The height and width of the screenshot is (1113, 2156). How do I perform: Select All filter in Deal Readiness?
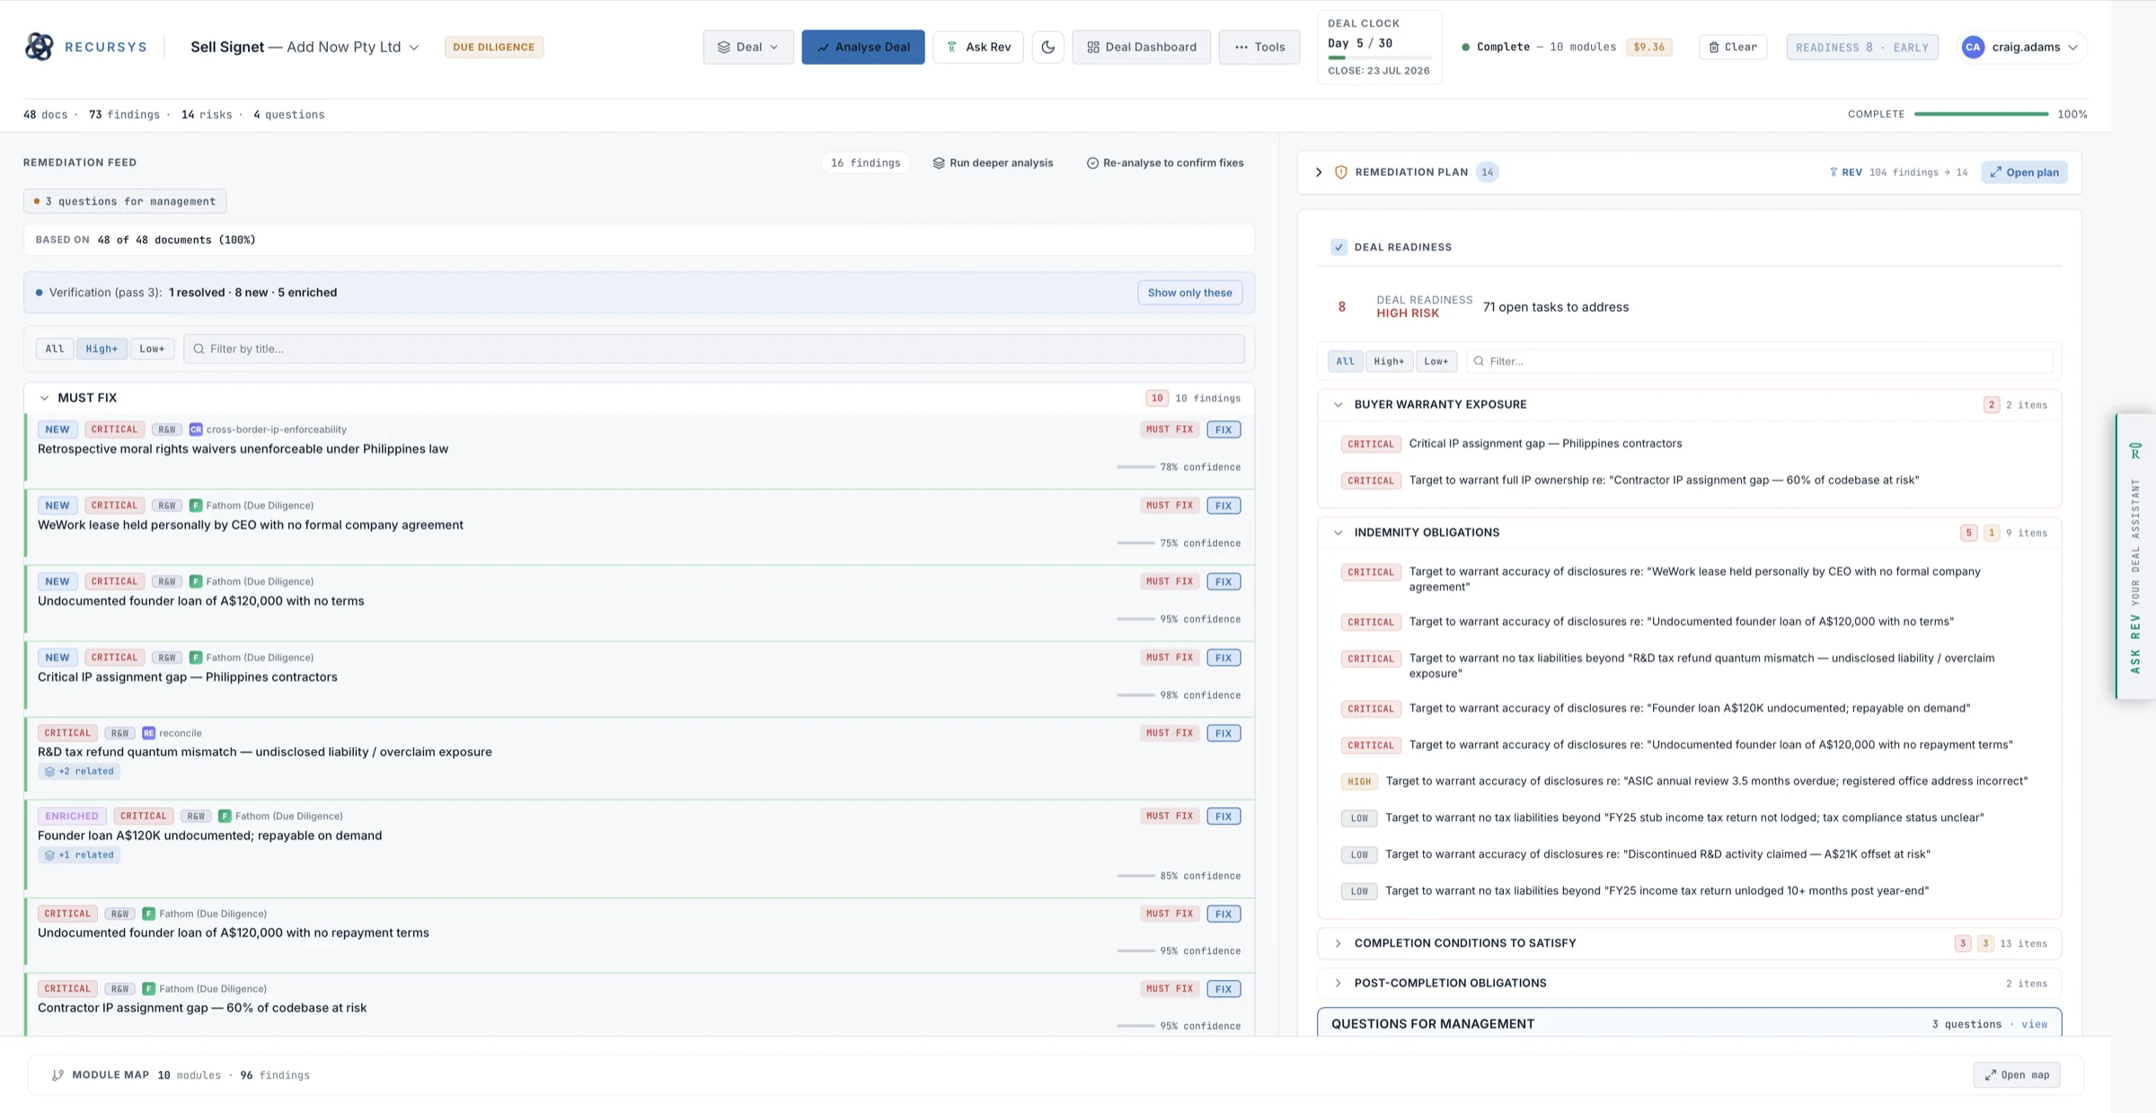click(1345, 361)
